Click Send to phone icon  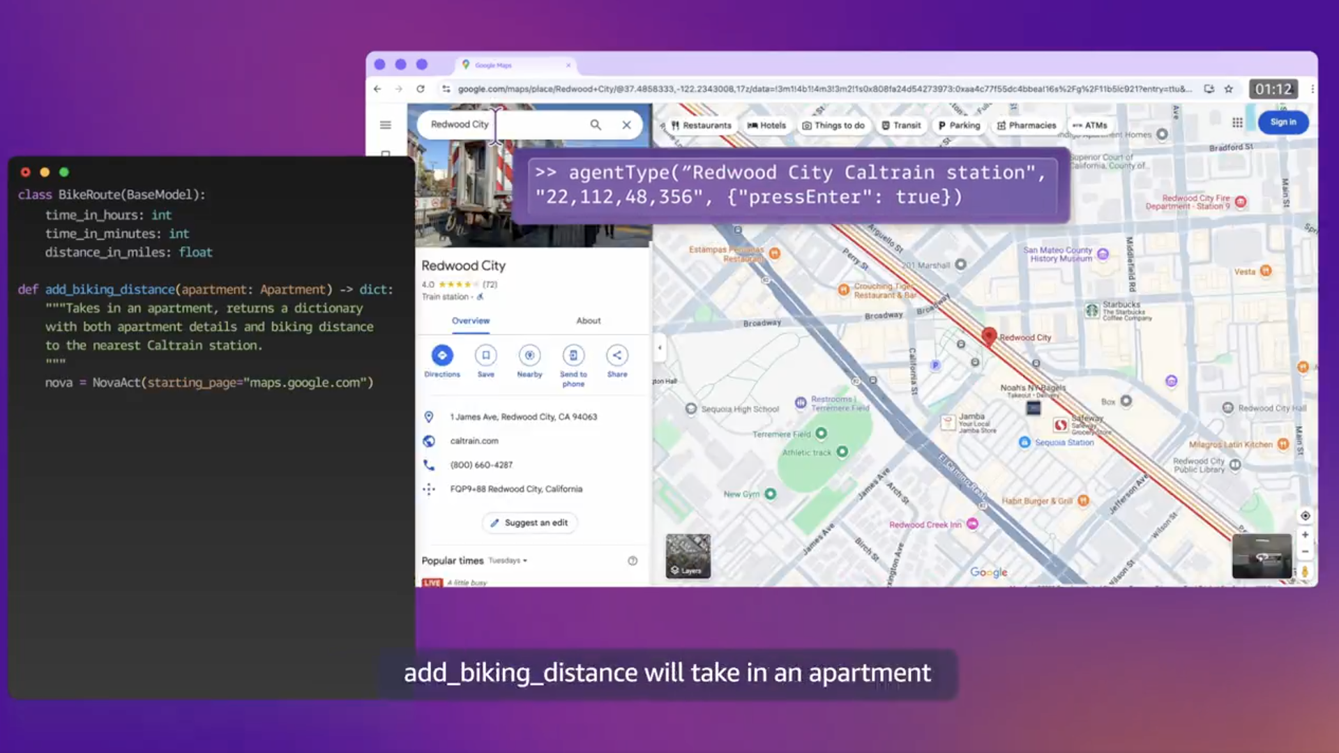click(x=573, y=356)
